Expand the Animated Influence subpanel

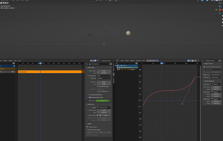[88, 95]
